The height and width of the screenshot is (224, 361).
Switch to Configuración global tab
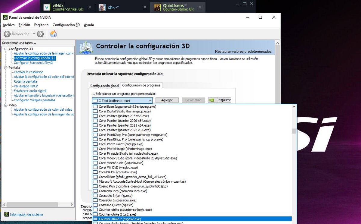point(105,86)
